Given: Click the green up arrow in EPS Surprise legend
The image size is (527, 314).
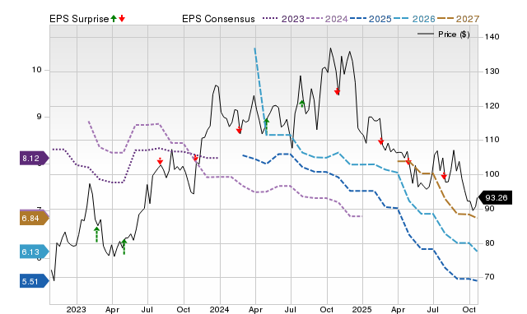Looking at the screenshot, I should point(114,18).
